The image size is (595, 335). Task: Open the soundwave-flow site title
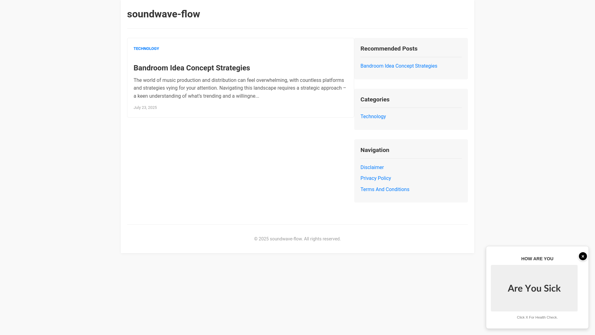click(163, 14)
